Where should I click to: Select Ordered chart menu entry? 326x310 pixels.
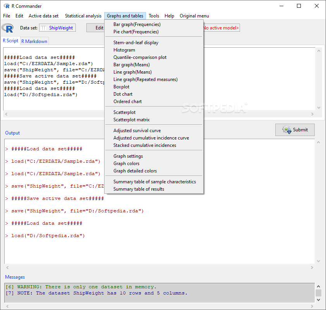154,101
